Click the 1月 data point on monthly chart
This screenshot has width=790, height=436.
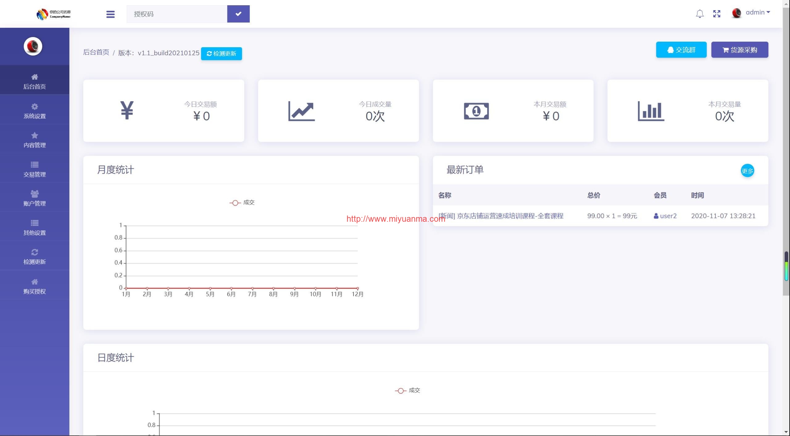[126, 288]
